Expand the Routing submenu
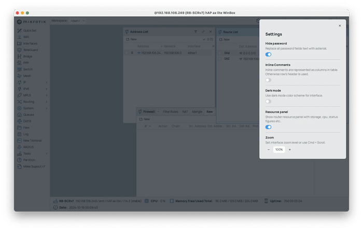This screenshot has height=230, width=363. click(47, 102)
